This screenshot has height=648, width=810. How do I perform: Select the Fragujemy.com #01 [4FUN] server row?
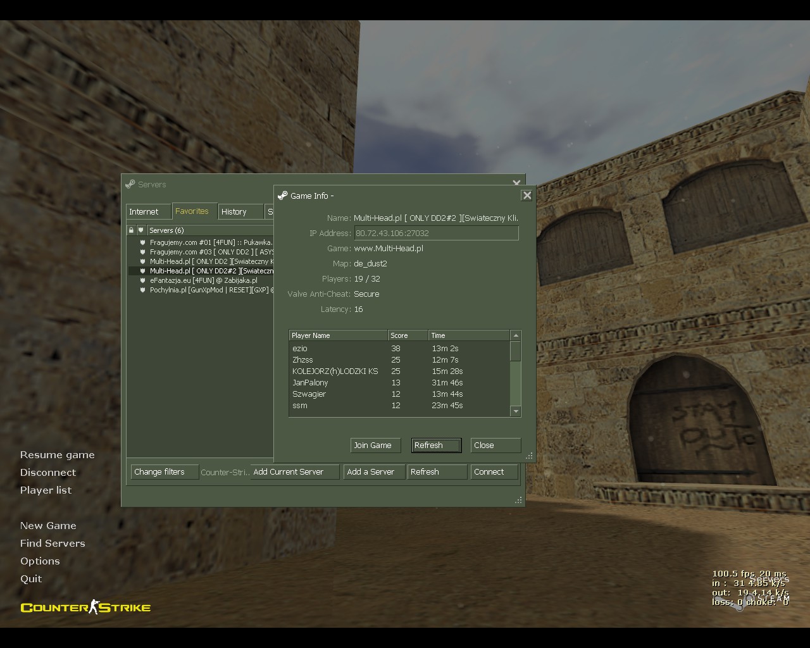(x=201, y=242)
